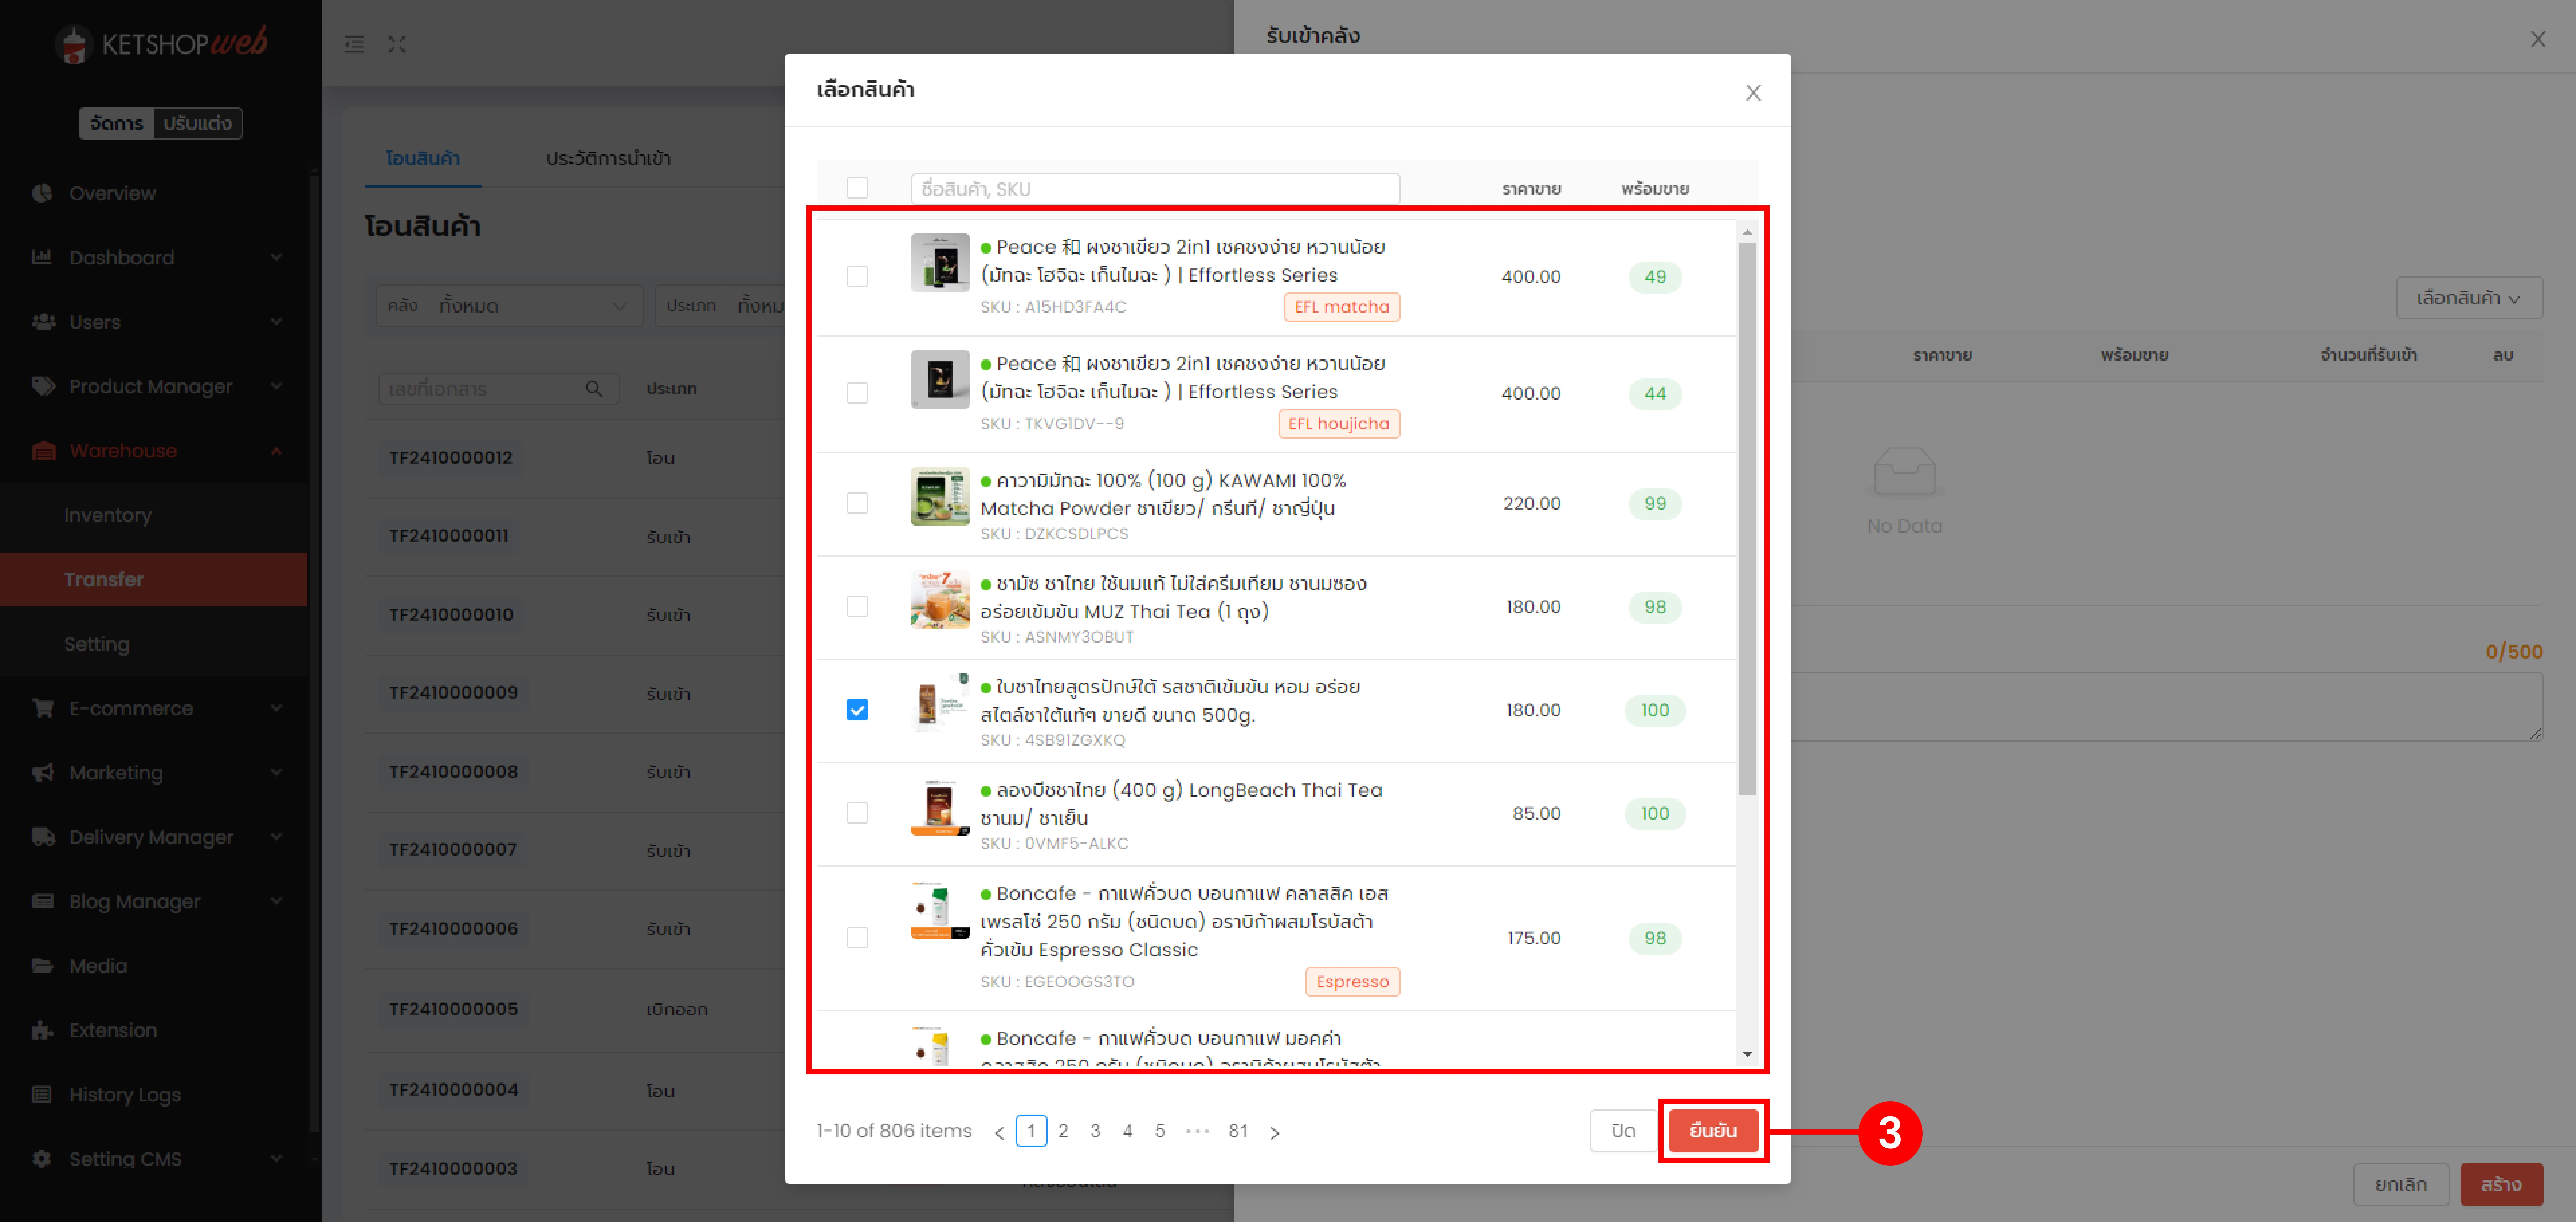This screenshot has width=2576, height=1222.
Task: Check the Peace EFL matcha product row
Action: tap(857, 276)
